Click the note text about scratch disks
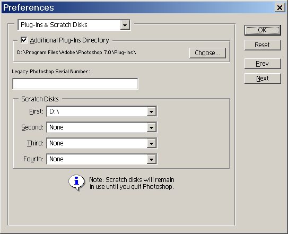 coord(132,183)
